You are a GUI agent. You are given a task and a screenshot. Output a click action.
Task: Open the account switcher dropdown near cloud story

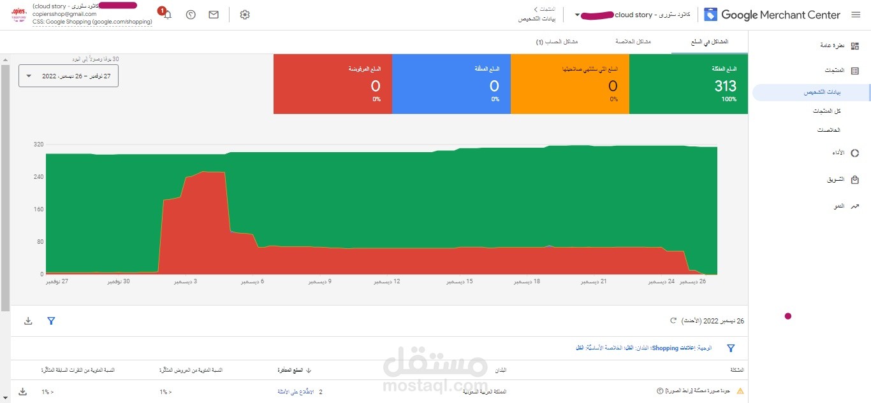pyautogui.click(x=577, y=15)
